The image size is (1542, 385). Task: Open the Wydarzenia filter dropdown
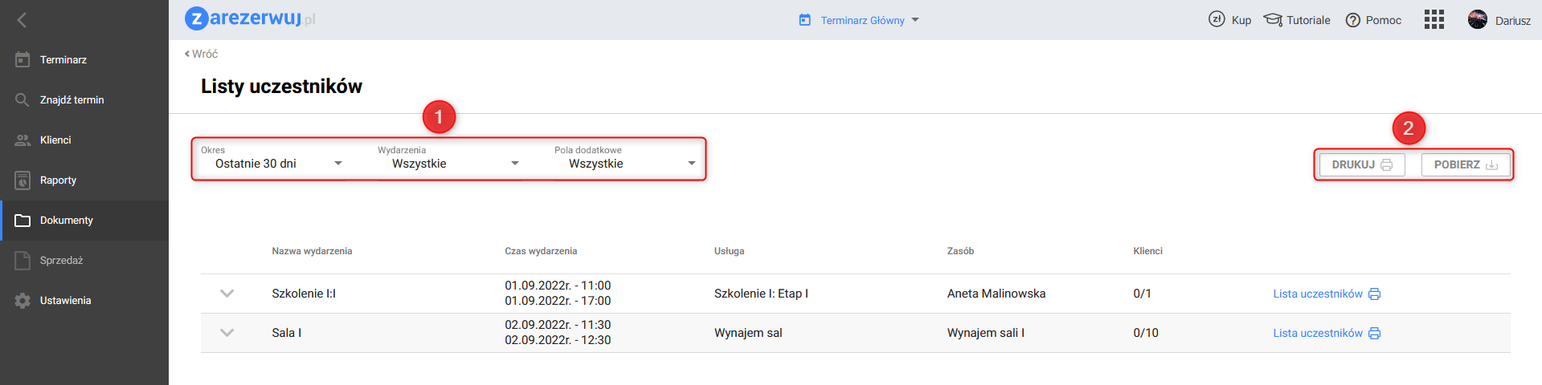point(455,164)
